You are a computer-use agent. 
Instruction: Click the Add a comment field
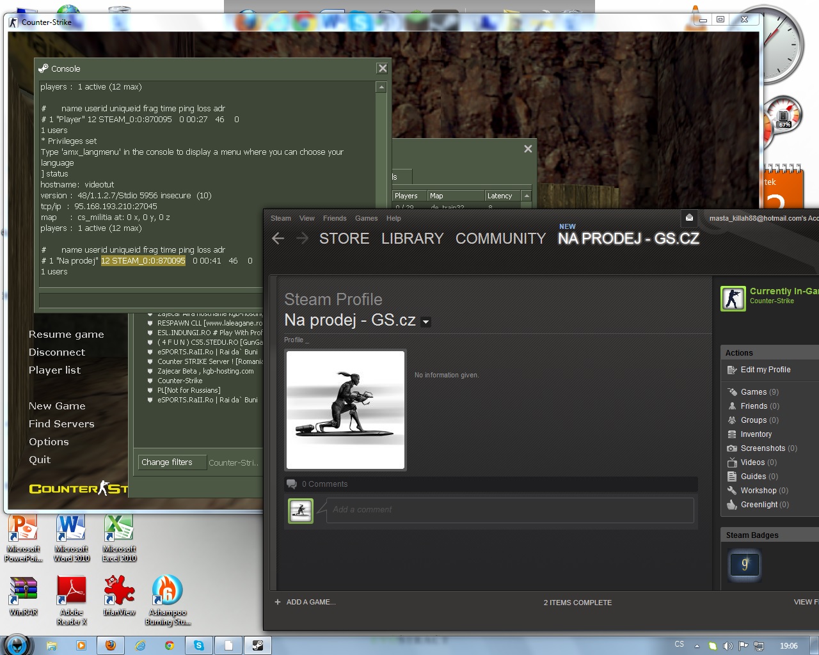[509, 510]
